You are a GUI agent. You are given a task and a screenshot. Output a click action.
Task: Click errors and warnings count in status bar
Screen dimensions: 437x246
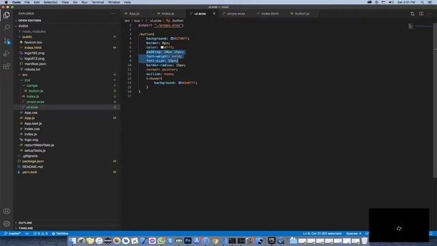tap(41, 234)
